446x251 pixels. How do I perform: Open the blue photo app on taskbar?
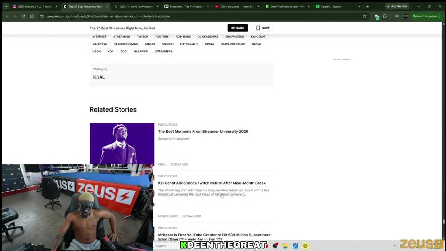[x=295, y=246]
